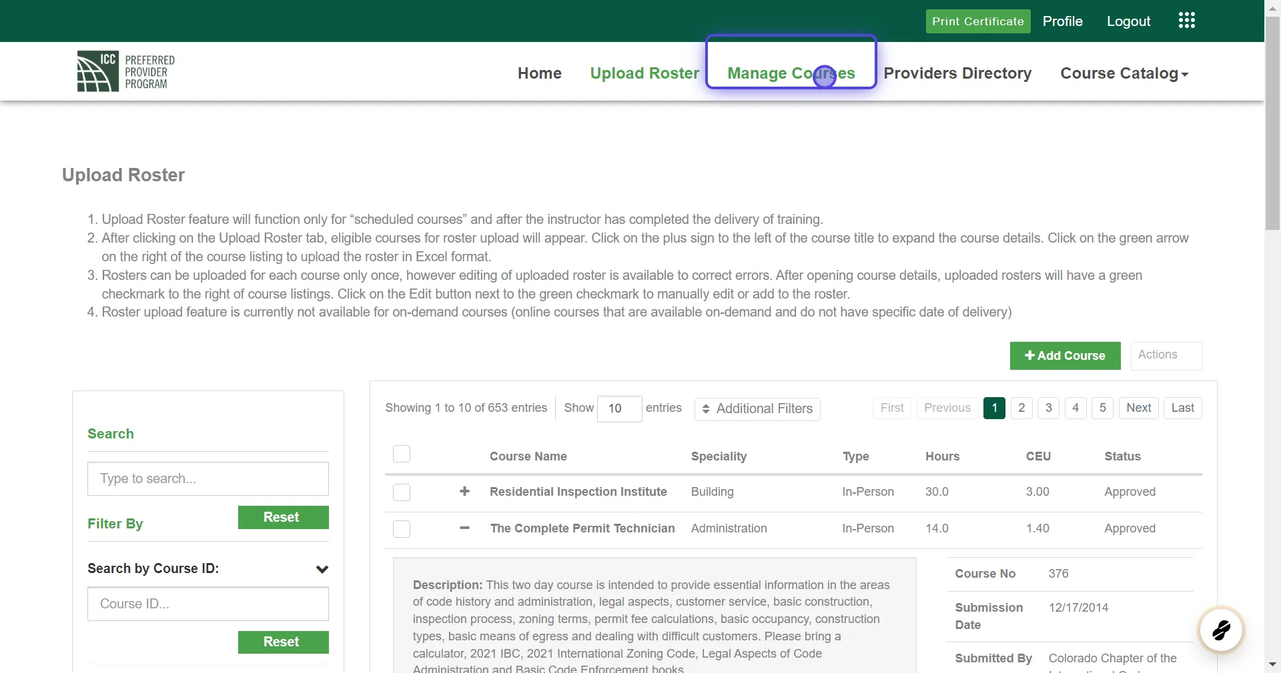The height and width of the screenshot is (673, 1281).
Task: Click the Print Certificate button
Action: point(978,21)
